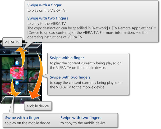The width and height of the screenshot is (161, 129).
Task: Click the VIERA TV label
Action: [x=12, y=42]
